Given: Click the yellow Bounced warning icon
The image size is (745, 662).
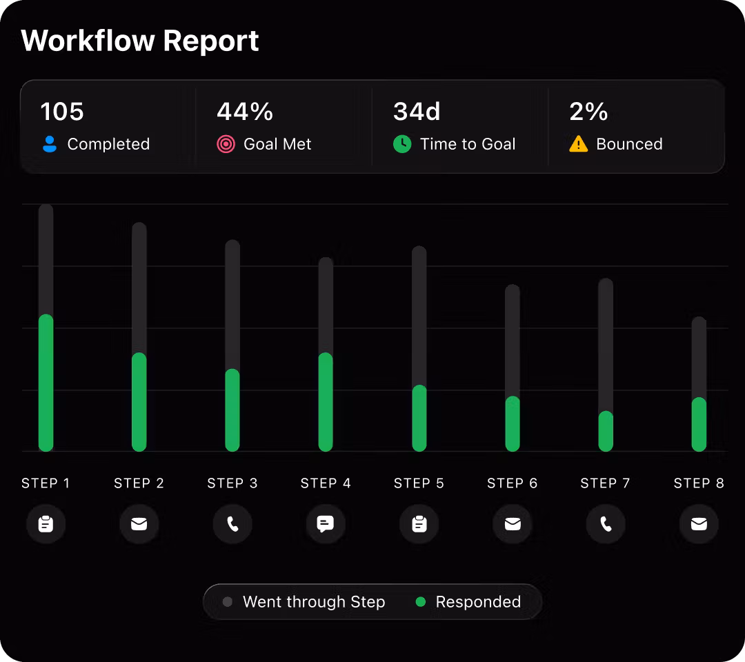Looking at the screenshot, I should (x=578, y=144).
